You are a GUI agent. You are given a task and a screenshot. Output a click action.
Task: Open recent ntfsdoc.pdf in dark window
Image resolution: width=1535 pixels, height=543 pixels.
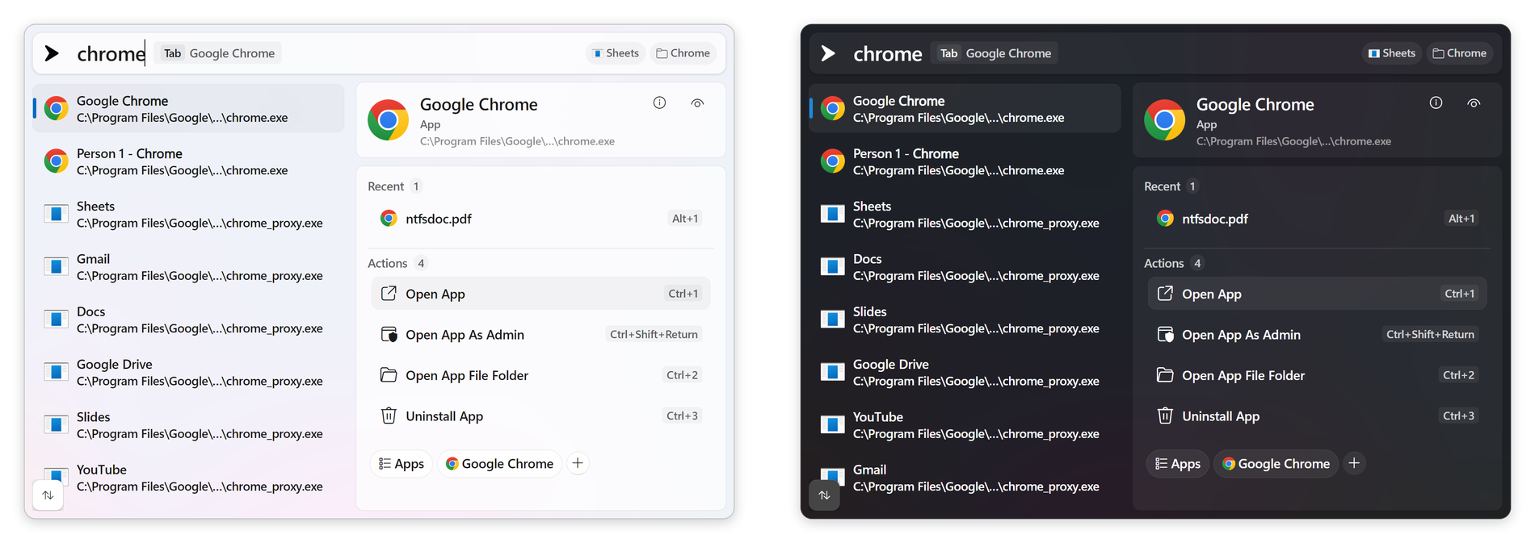(1317, 218)
